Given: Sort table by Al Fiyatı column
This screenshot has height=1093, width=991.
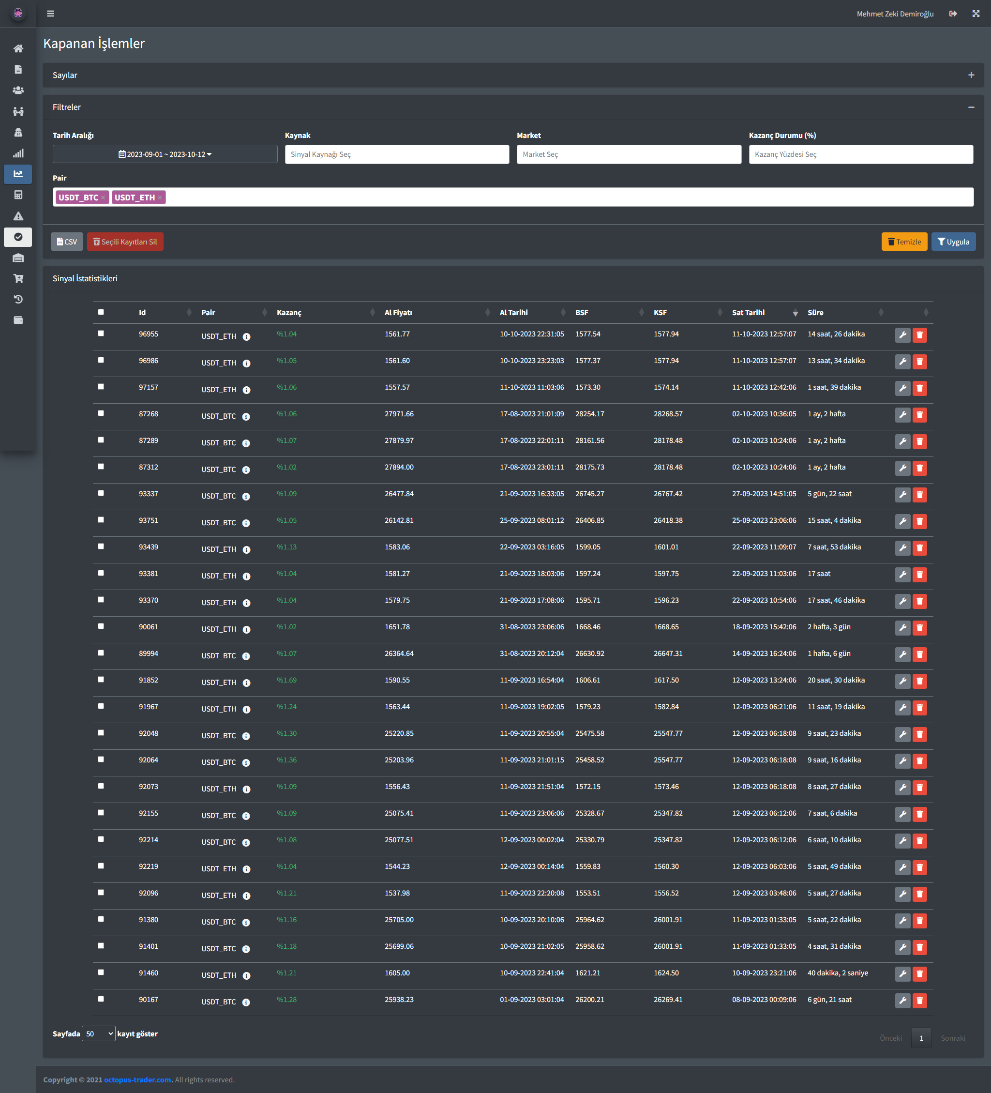Looking at the screenshot, I should (x=437, y=312).
